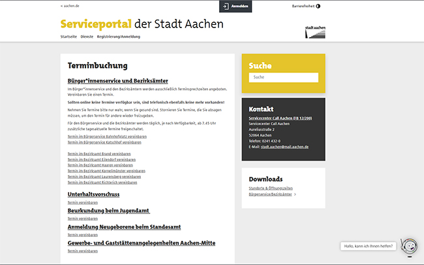
Task: Book appointment at Bürgerservice Katschhof
Action: [x=104, y=142]
